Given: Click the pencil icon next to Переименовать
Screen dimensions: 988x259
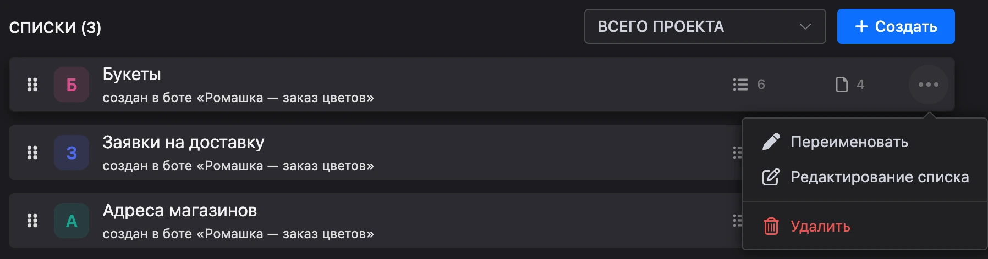Looking at the screenshot, I should pos(771,142).
